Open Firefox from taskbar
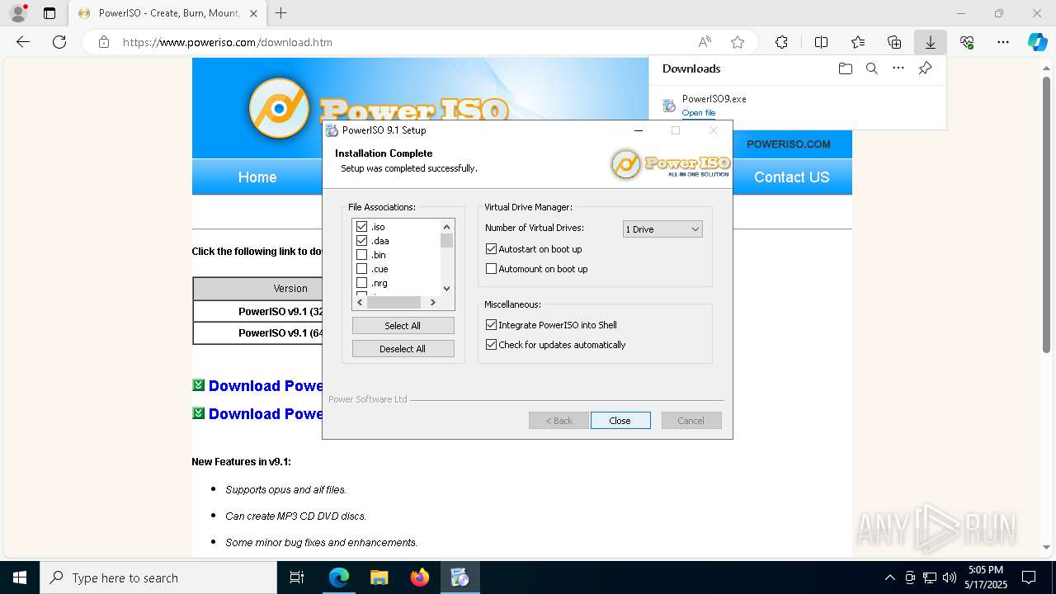The width and height of the screenshot is (1056, 594). click(x=420, y=577)
